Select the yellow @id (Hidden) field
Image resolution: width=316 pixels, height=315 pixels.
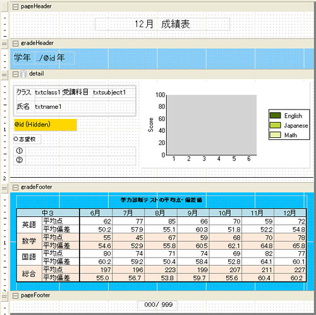pyautogui.click(x=46, y=125)
